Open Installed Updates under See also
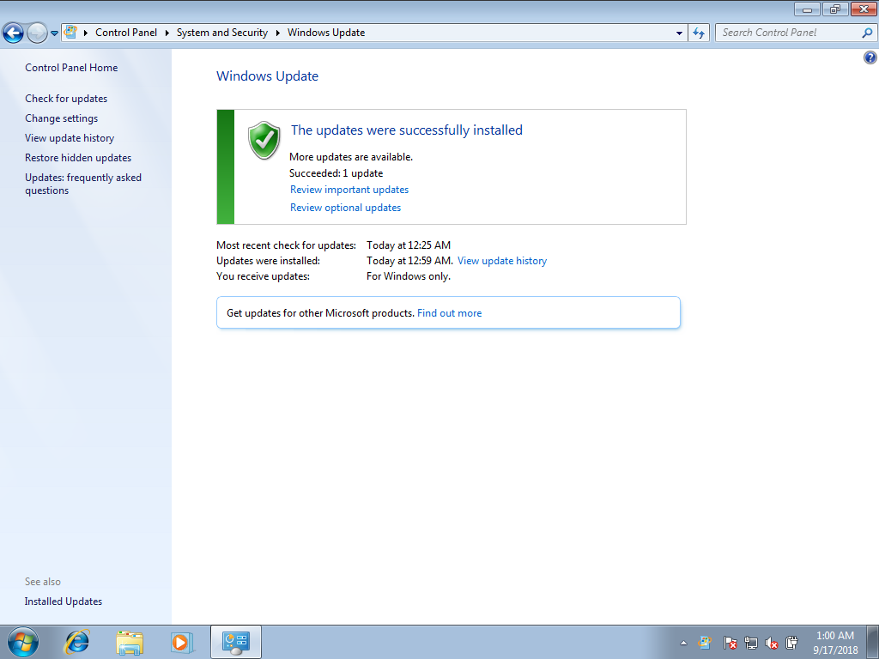The image size is (879, 659). tap(64, 602)
